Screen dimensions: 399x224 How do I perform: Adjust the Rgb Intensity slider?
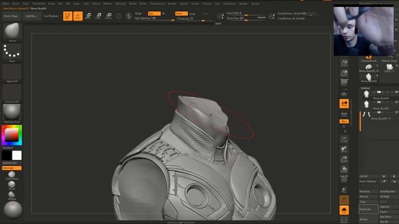coord(154,19)
